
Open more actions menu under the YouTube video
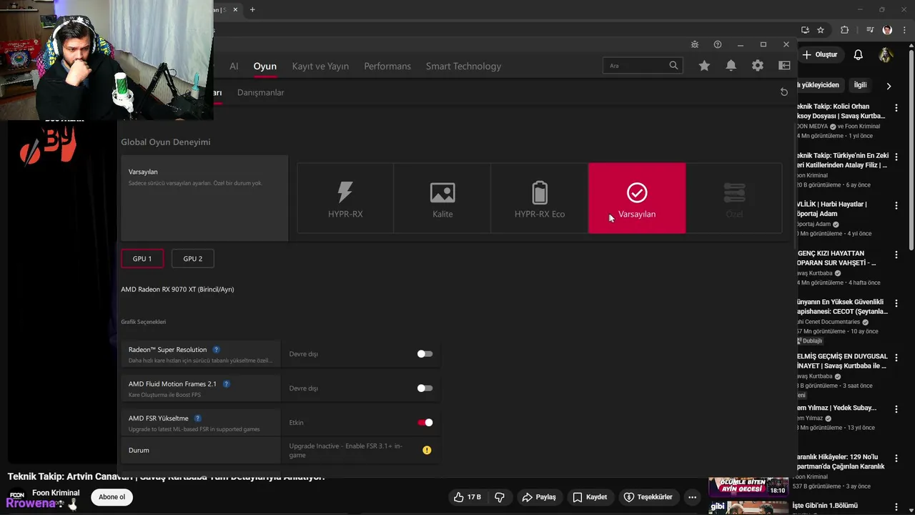coord(691,497)
